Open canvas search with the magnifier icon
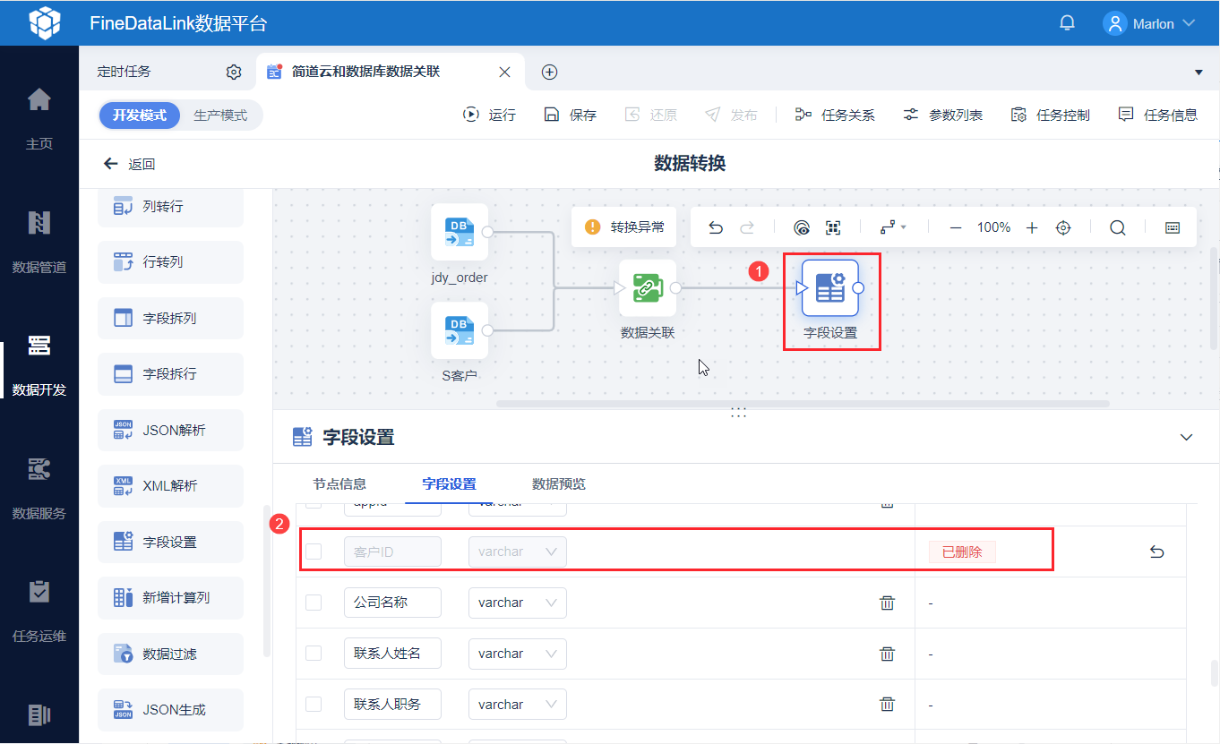This screenshot has width=1220, height=744. click(x=1118, y=227)
